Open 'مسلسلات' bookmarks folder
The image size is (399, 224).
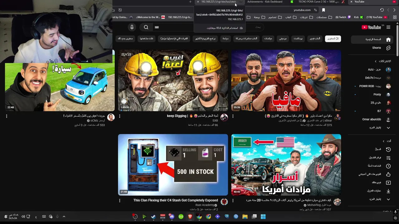point(324,17)
